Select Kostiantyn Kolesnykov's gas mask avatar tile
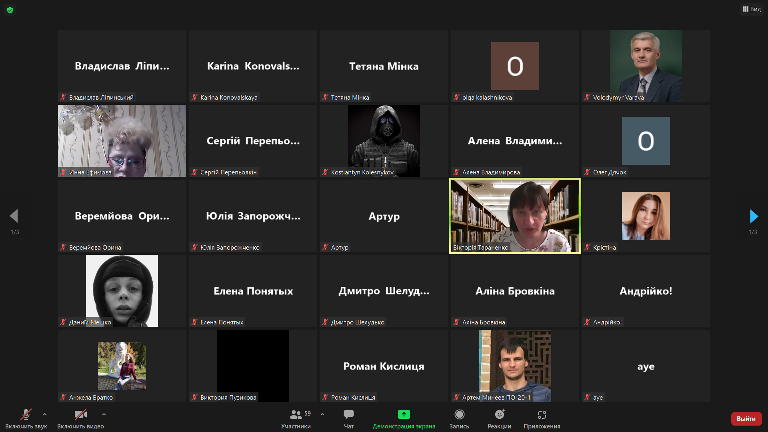The width and height of the screenshot is (768, 432). coord(384,141)
